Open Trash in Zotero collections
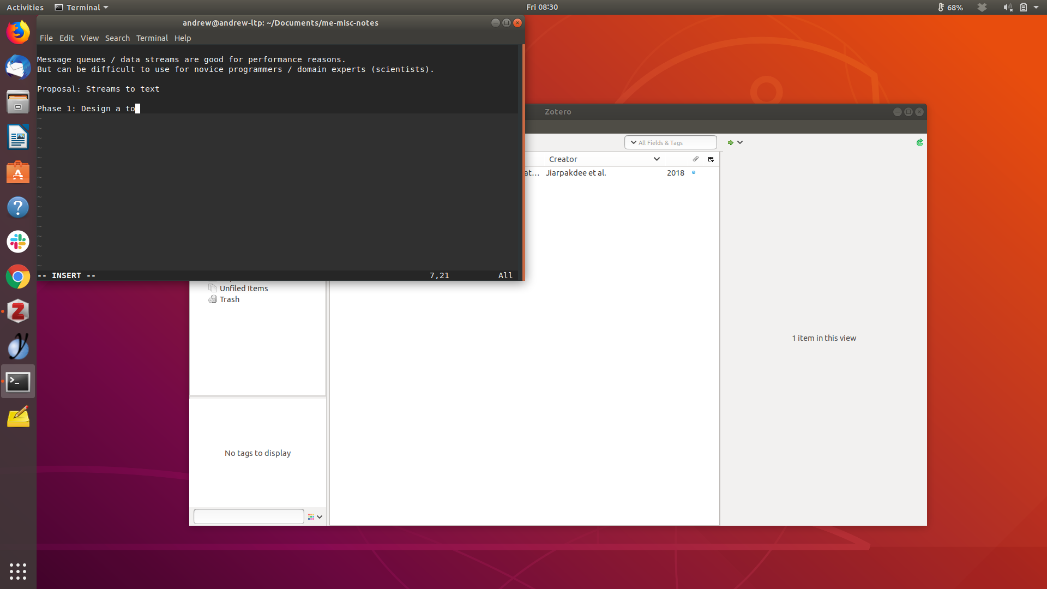The width and height of the screenshot is (1047, 589). point(229,299)
